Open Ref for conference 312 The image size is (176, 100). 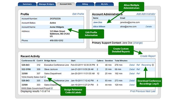pyautogui.click(x=138, y=65)
